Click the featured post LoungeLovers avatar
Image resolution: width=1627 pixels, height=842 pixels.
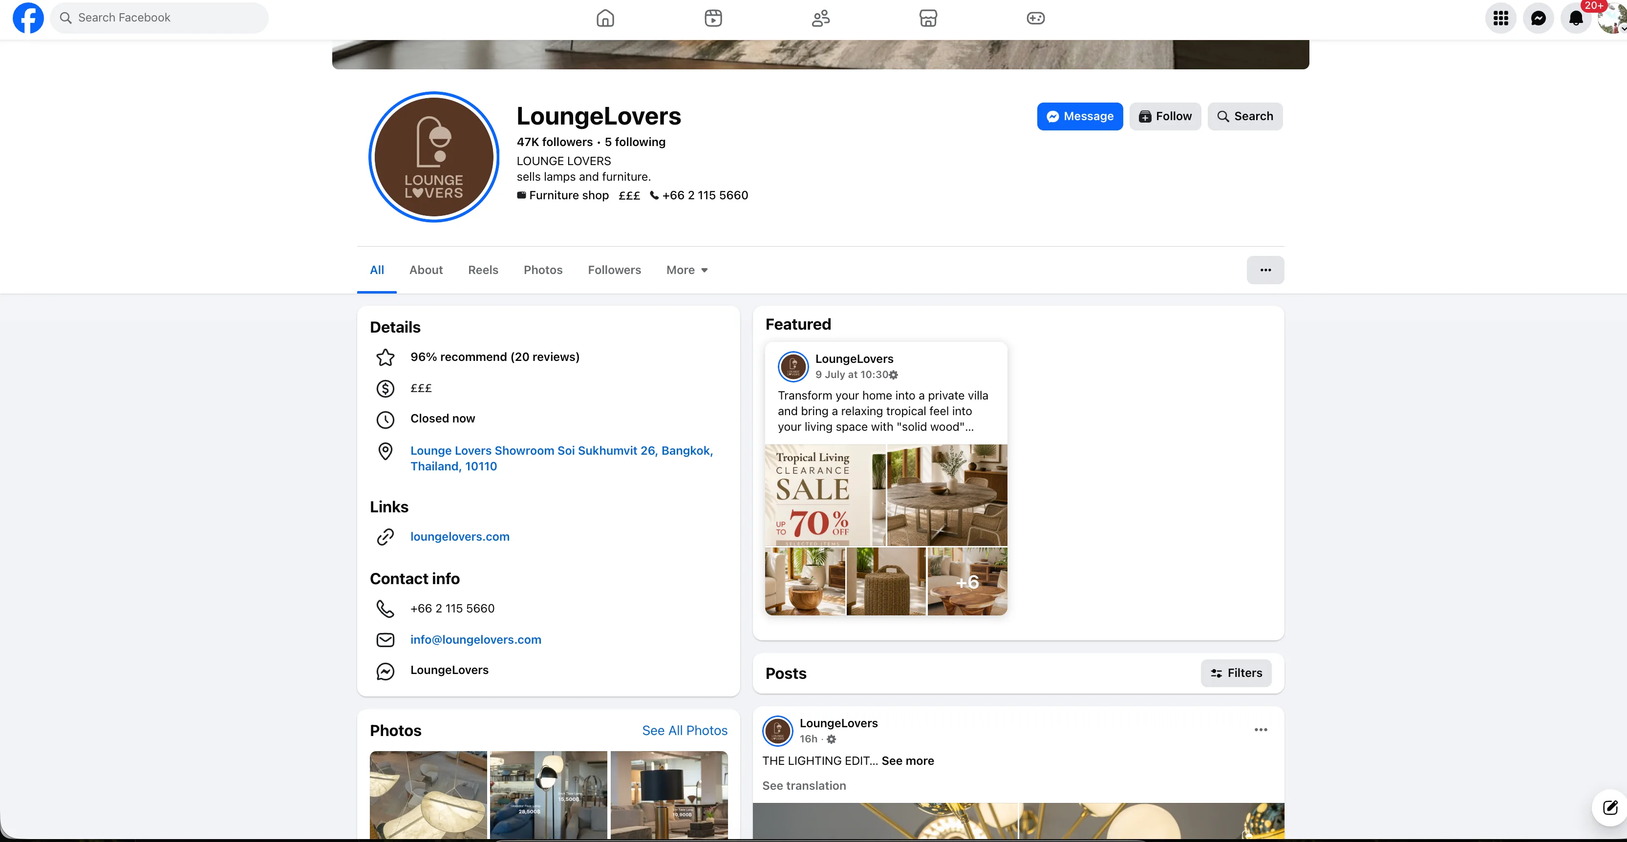pyautogui.click(x=793, y=367)
